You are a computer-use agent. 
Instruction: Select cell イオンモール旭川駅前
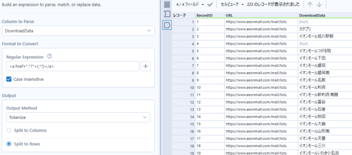click(325, 36)
